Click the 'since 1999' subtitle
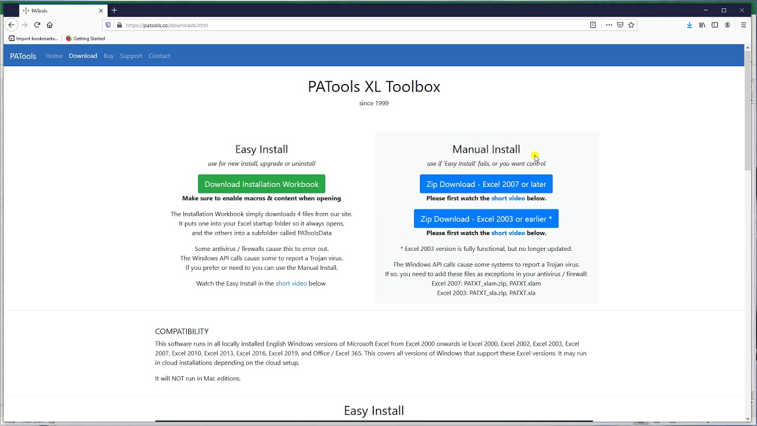Screen dimensions: 757x426 (374, 103)
